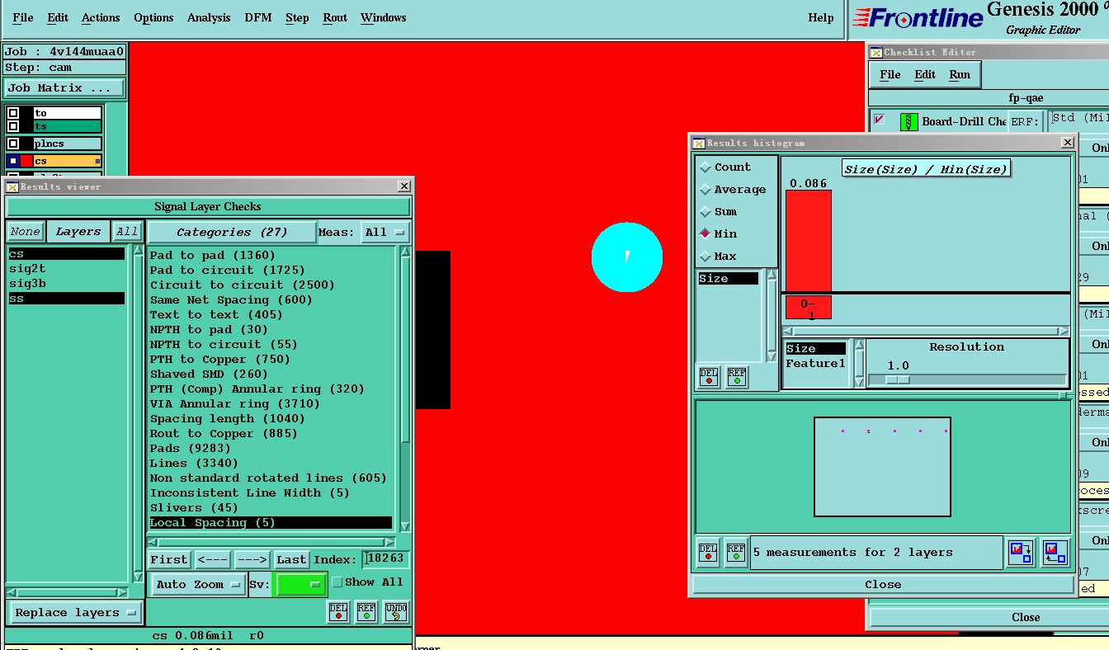This screenshot has height=650, width=1109.
Task: Open the Auto Zoom dropdown
Action: pyautogui.click(x=197, y=585)
